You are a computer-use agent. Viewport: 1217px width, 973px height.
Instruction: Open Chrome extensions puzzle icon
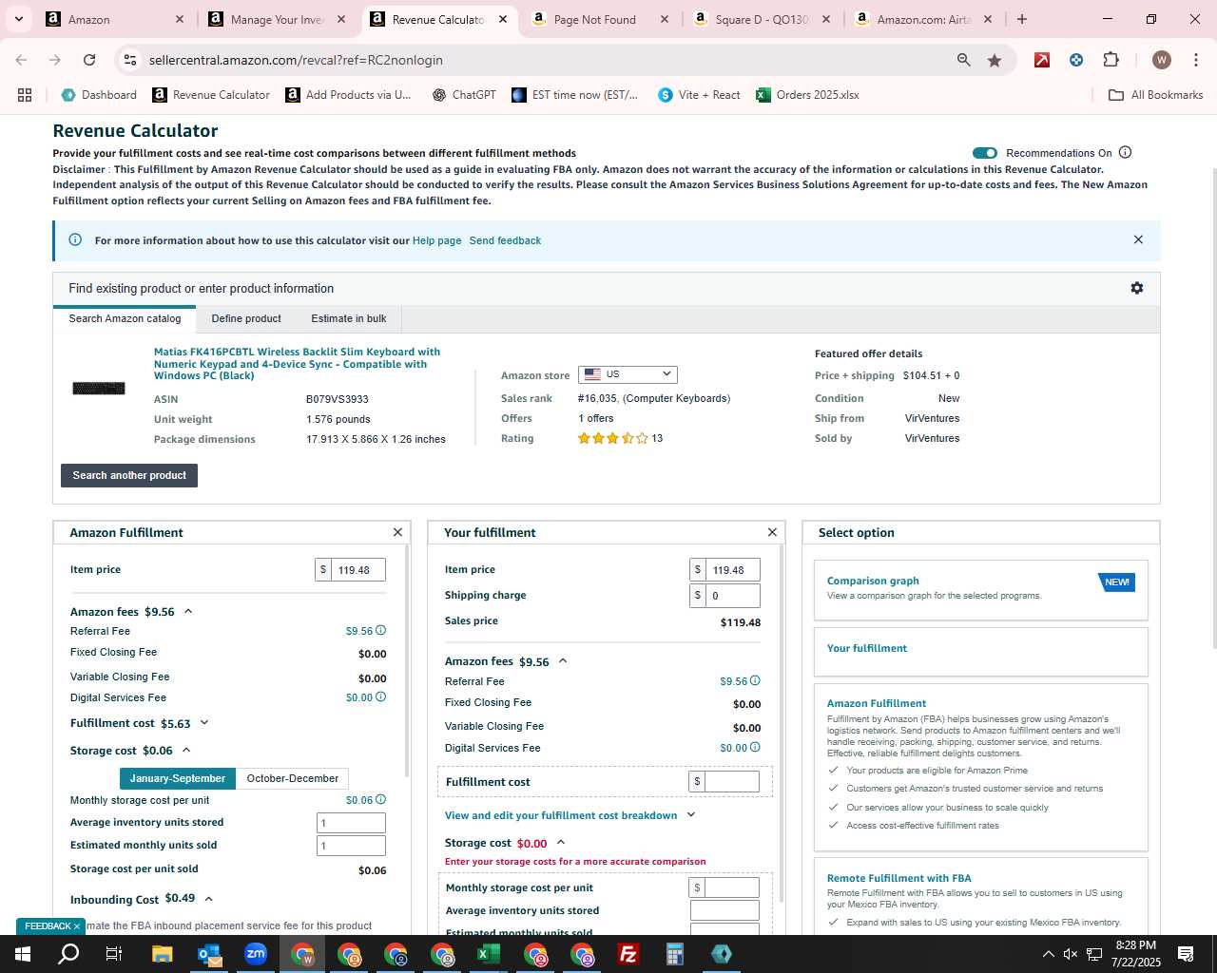(1111, 60)
